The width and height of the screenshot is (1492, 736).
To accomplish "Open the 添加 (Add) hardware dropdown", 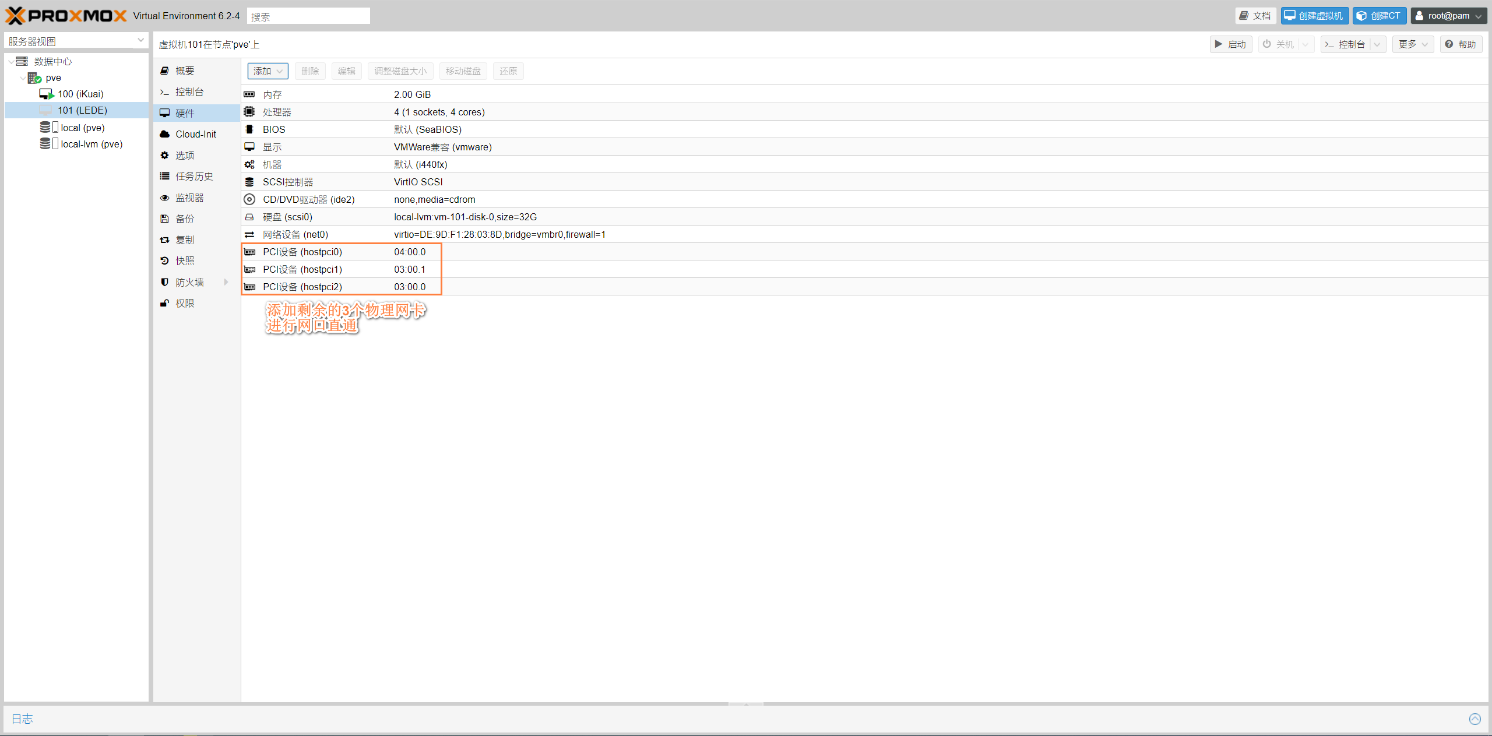I will [268, 71].
